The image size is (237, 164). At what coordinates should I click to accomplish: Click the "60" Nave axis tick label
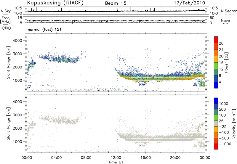coord(212,18)
